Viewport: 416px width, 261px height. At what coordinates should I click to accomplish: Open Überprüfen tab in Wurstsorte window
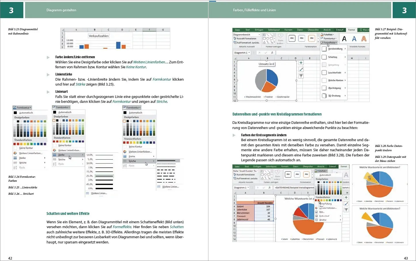[x=308, y=167]
